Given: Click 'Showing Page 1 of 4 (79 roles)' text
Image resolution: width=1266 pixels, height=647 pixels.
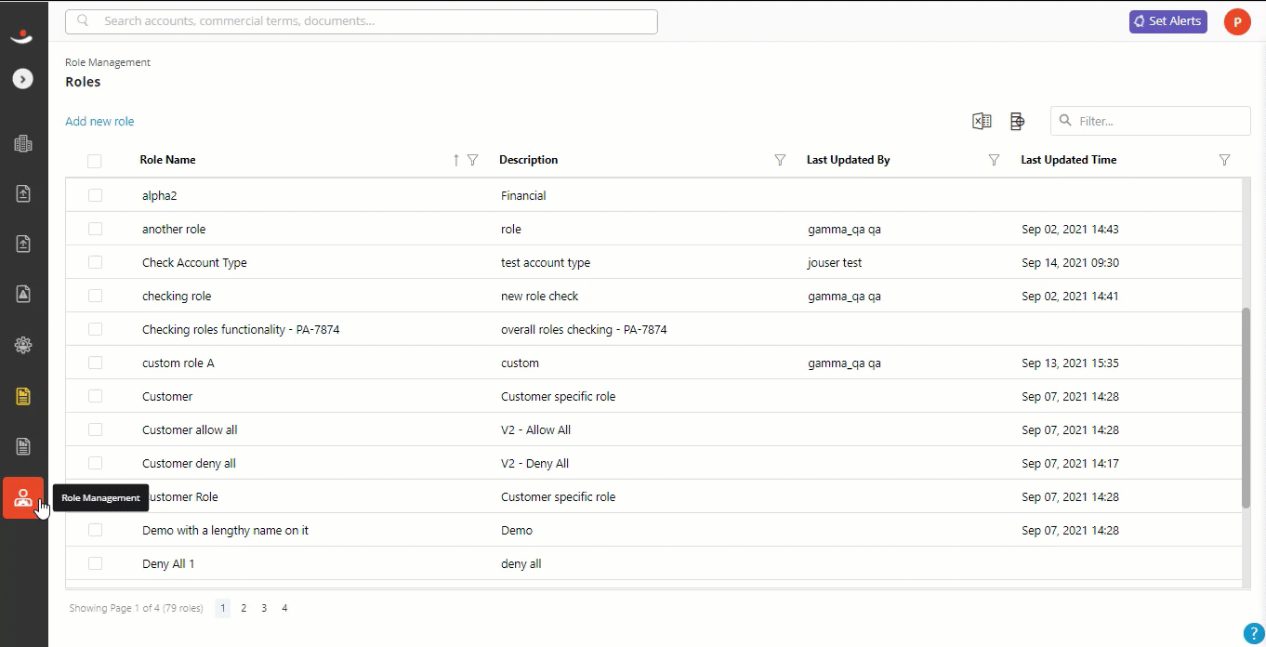Looking at the screenshot, I should (136, 608).
